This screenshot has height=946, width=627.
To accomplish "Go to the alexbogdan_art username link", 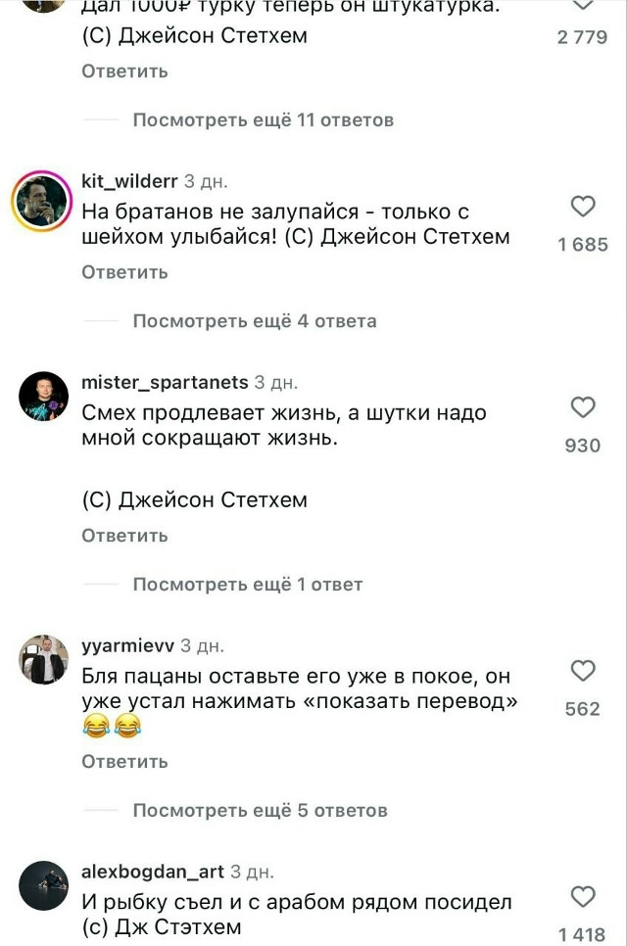I will (152, 871).
